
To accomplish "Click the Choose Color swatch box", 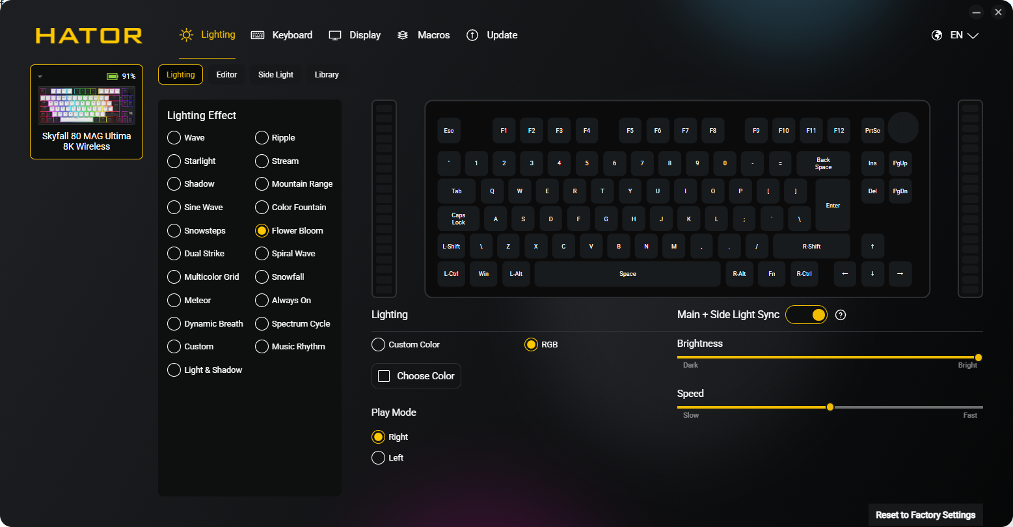I will (x=384, y=376).
